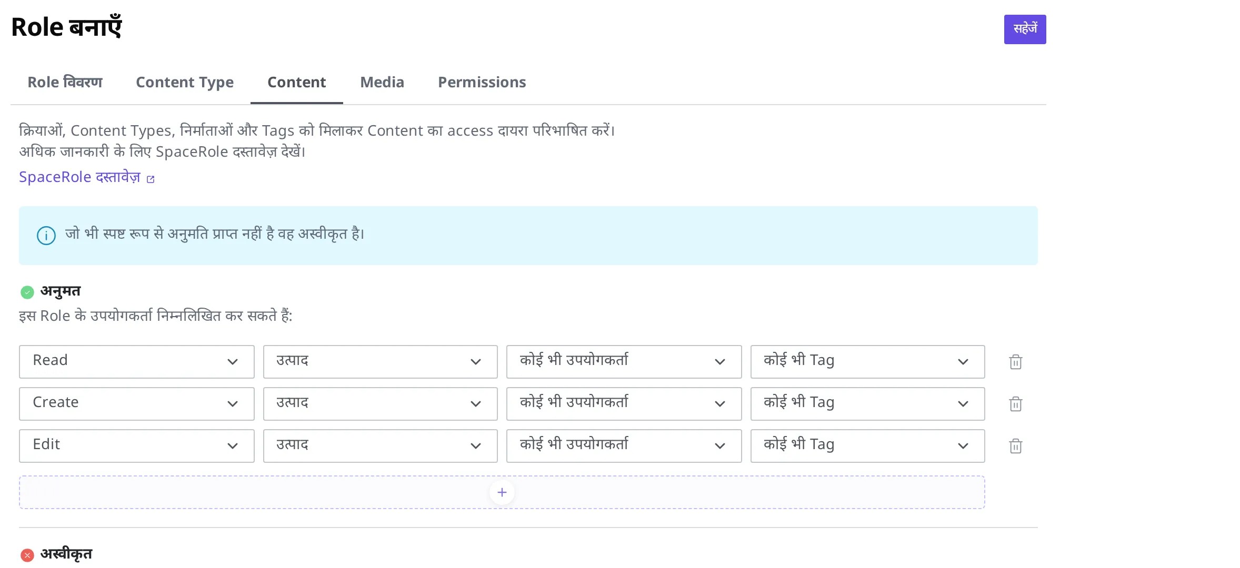Expand कोई भी उपयोगकर्ता dropdown in Create row
The width and height of the screenshot is (1240, 568).
point(624,404)
